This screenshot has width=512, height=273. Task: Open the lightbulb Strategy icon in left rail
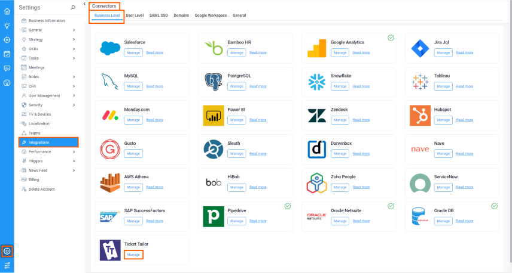7,26
